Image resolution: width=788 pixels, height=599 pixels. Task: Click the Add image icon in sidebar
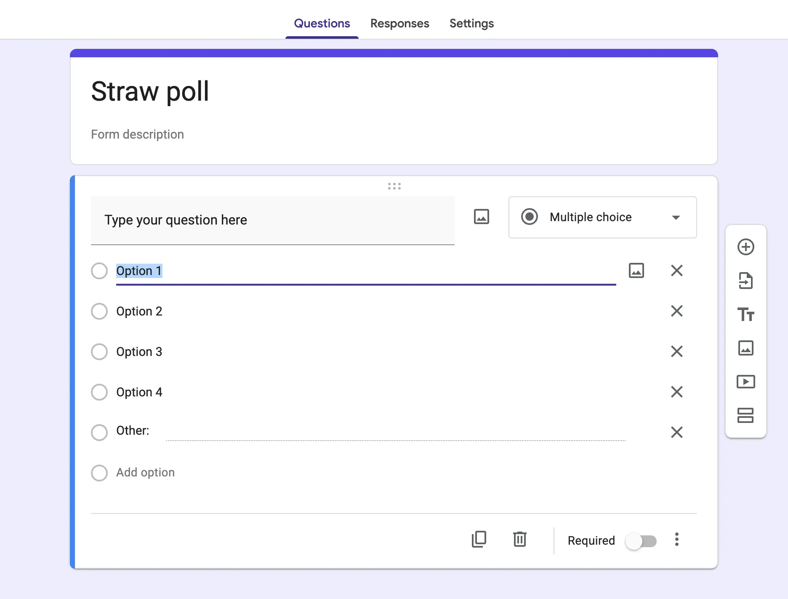point(745,348)
